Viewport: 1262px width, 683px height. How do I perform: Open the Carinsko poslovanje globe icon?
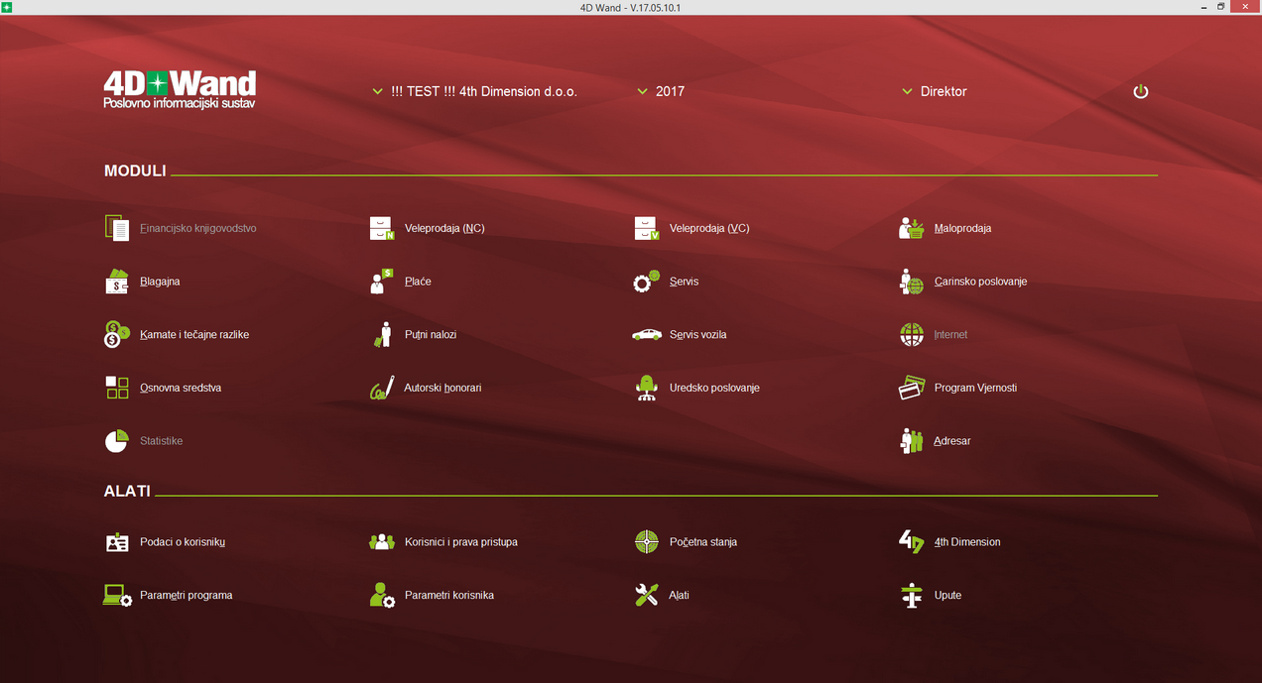[x=912, y=282]
